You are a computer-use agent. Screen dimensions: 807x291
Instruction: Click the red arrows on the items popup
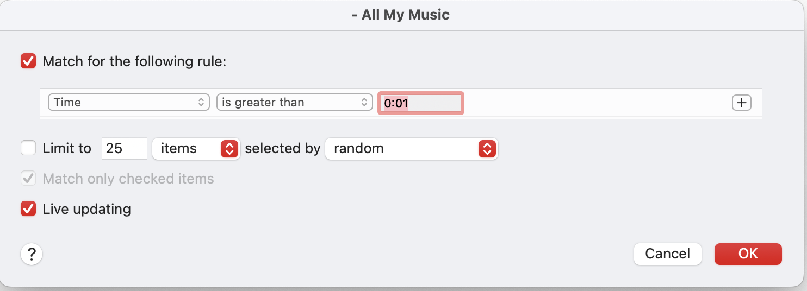(x=229, y=149)
